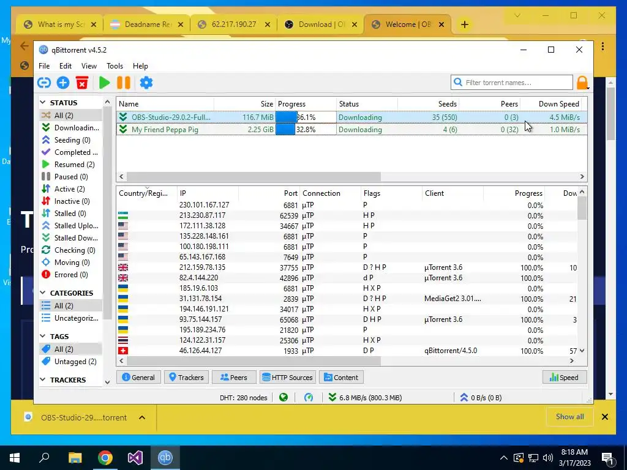The width and height of the screenshot is (627, 470).
Task: Select the Active (2) status filter
Action: pos(71,189)
